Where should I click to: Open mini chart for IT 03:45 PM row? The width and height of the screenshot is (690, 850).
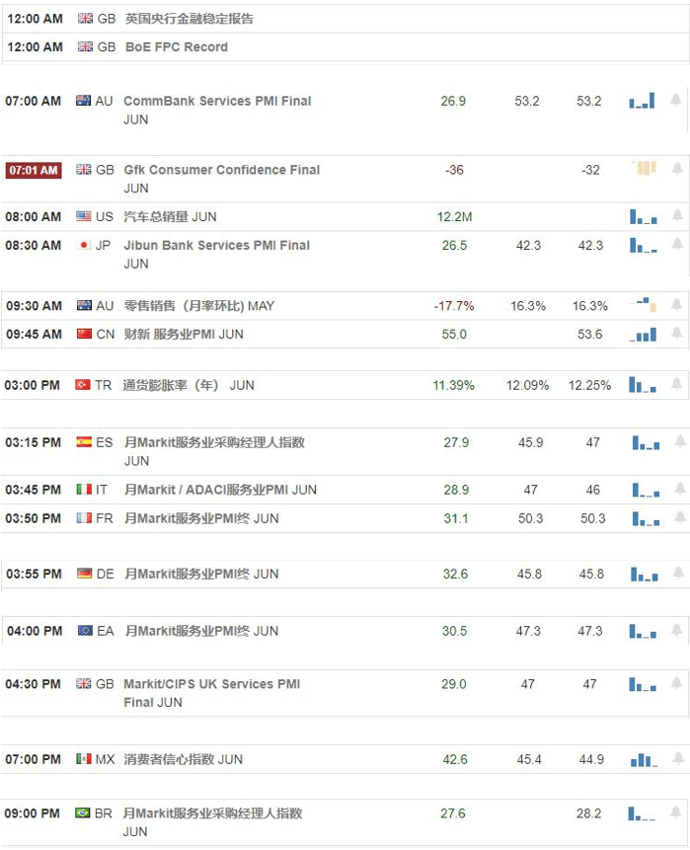[x=647, y=490]
